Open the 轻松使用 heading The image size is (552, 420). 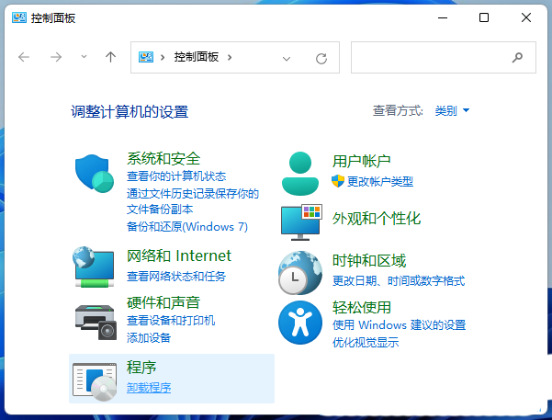362,307
